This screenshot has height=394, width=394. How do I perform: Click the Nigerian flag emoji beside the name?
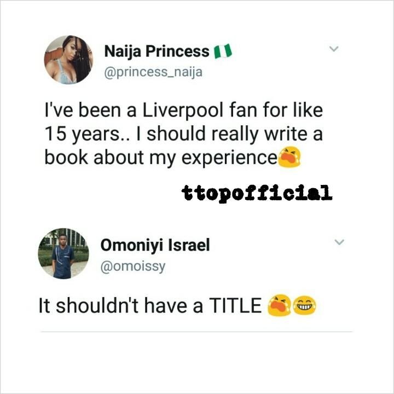coord(223,51)
